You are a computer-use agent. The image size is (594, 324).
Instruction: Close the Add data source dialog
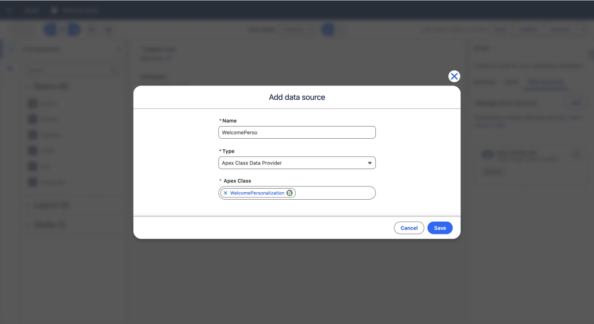454,76
